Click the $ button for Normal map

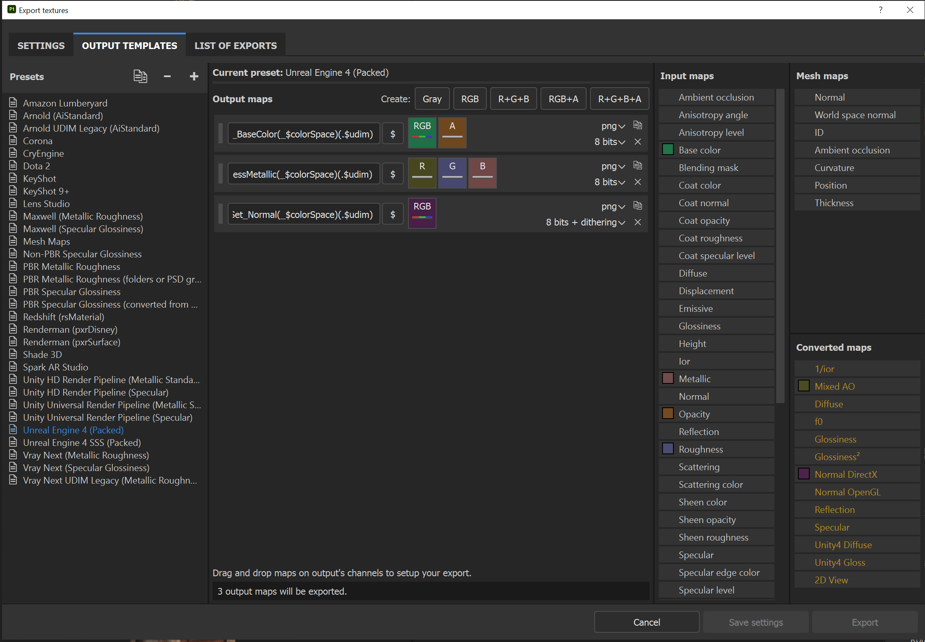(x=392, y=215)
